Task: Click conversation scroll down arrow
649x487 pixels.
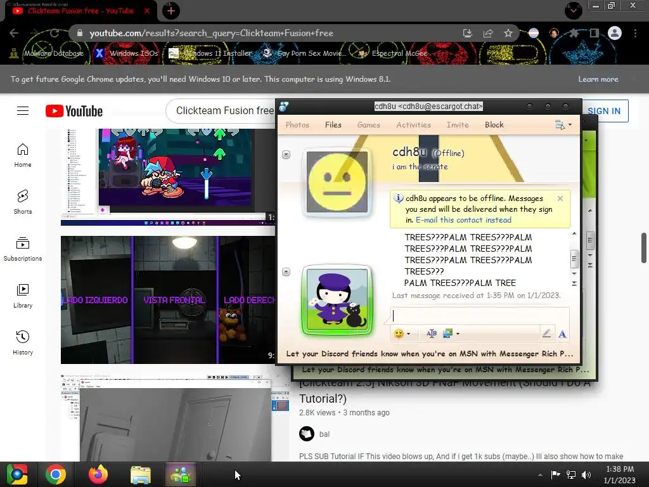Action: 574,273
